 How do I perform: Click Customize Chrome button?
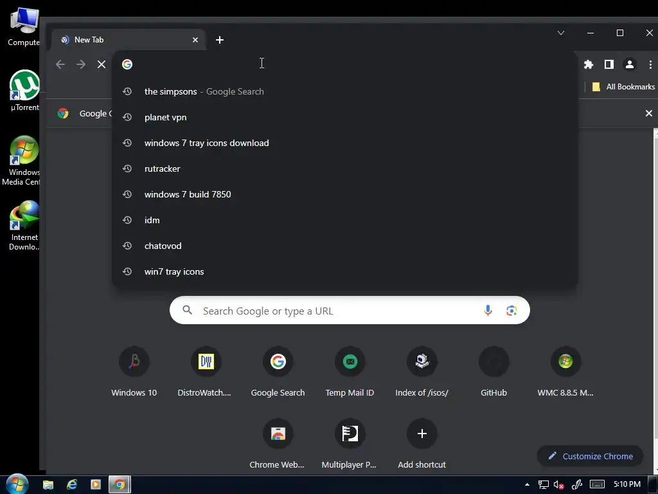tap(590, 456)
